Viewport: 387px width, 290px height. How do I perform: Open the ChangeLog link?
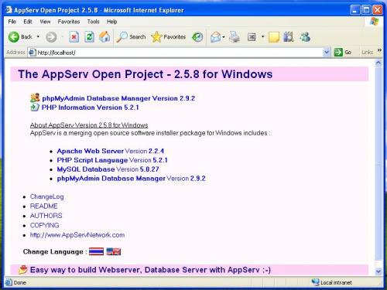47,196
